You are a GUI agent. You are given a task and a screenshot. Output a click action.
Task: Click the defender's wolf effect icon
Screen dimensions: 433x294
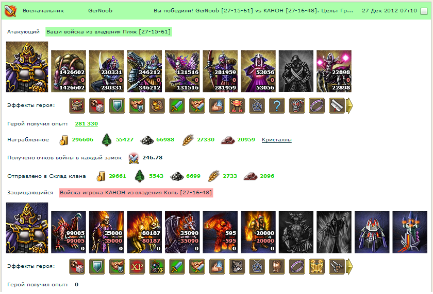237,266
